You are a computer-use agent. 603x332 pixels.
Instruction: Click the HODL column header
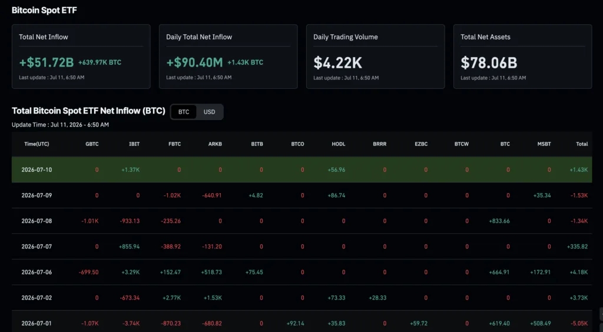(x=339, y=144)
